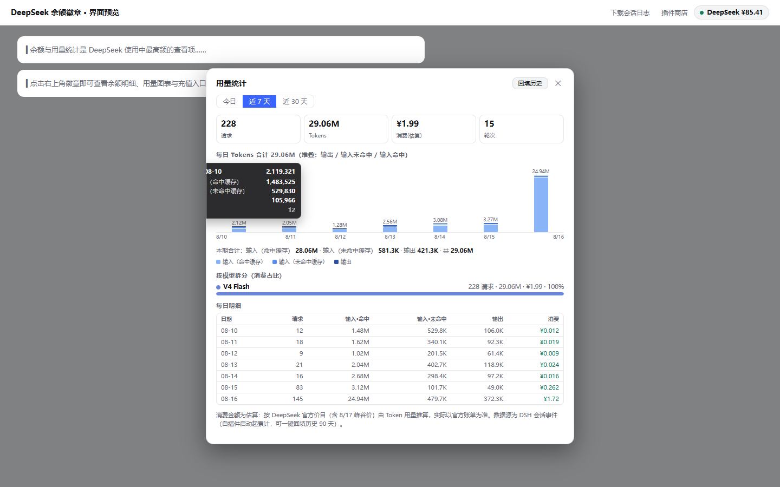This screenshot has height=487, width=780.
Task: Click the 28.06M value in 本期合计
Action: click(307, 251)
